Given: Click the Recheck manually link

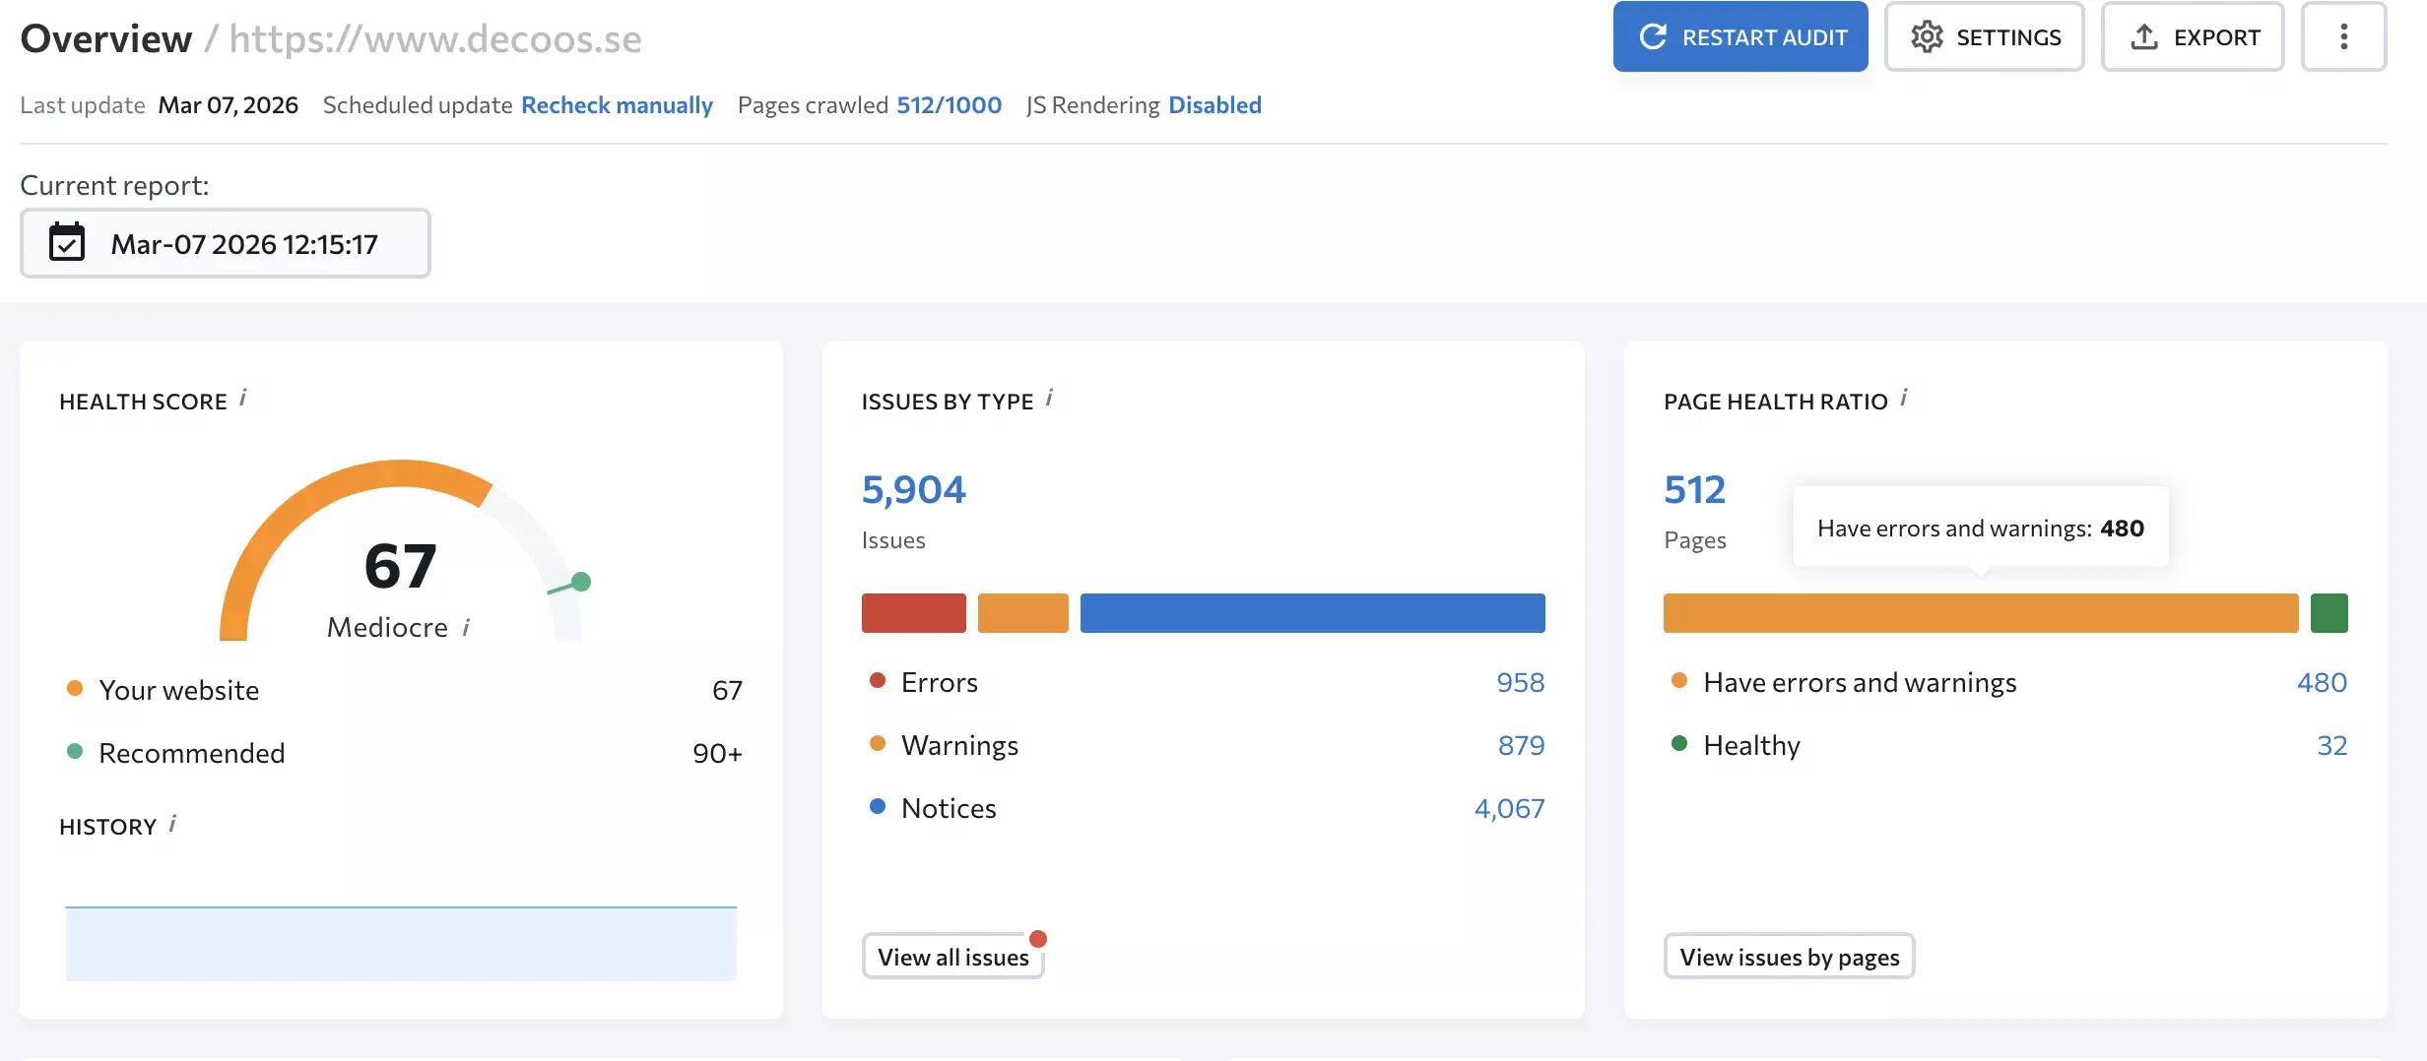Looking at the screenshot, I should (x=617, y=105).
